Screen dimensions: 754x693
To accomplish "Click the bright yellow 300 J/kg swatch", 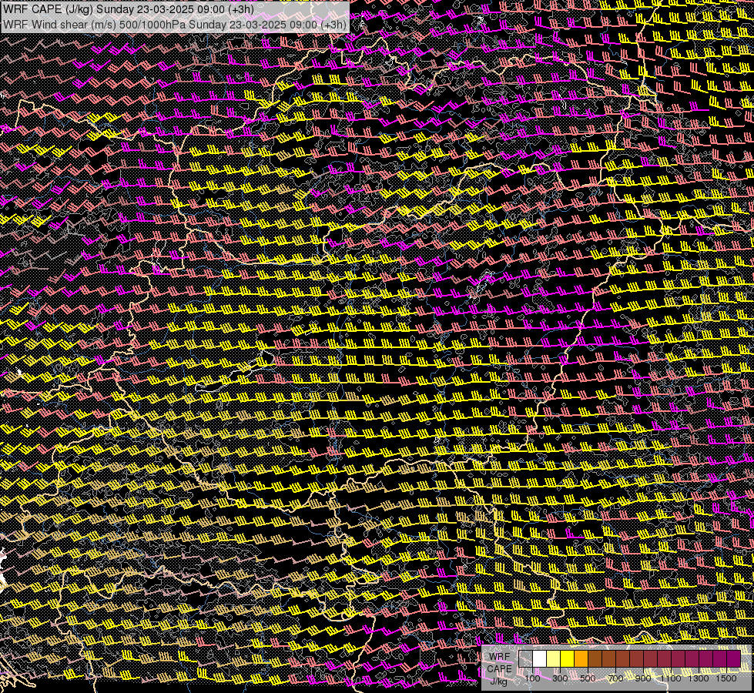I will pyautogui.click(x=568, y=659).
